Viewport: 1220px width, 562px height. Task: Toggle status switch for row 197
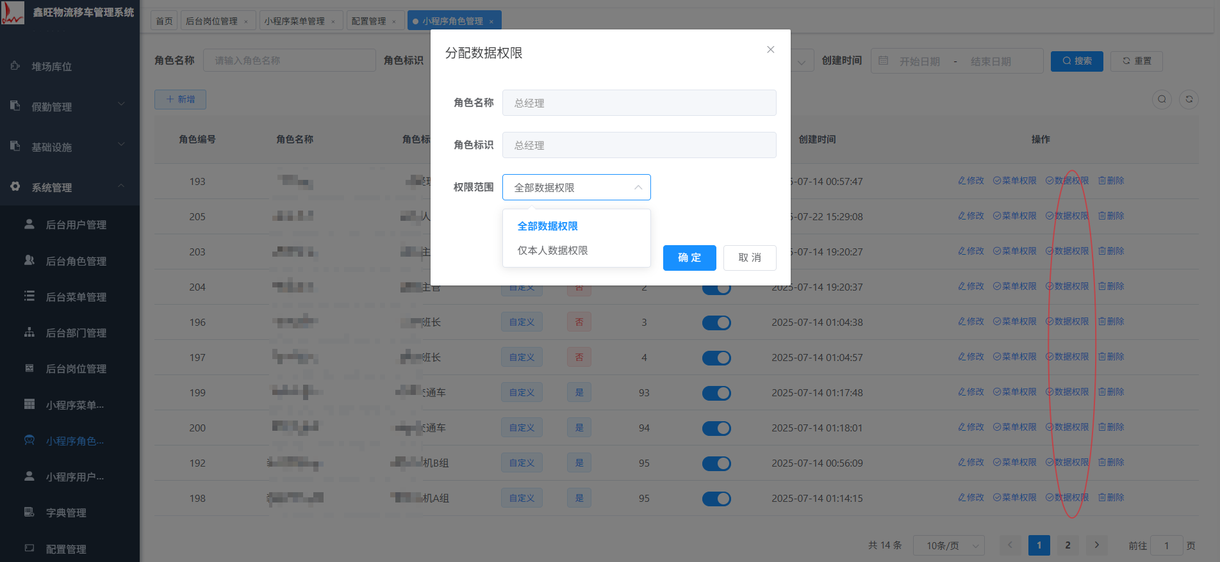(x=716, y=358)
